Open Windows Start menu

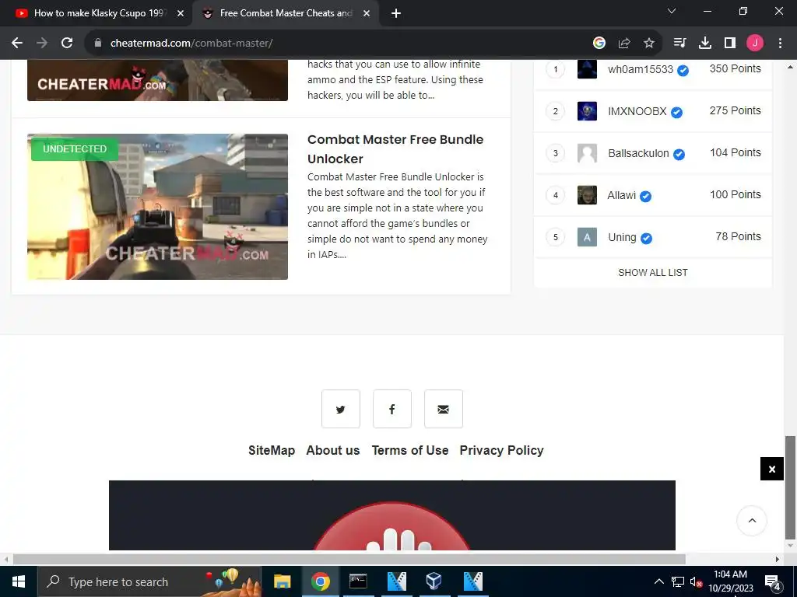pyautogui.click(x=19, y=581)
